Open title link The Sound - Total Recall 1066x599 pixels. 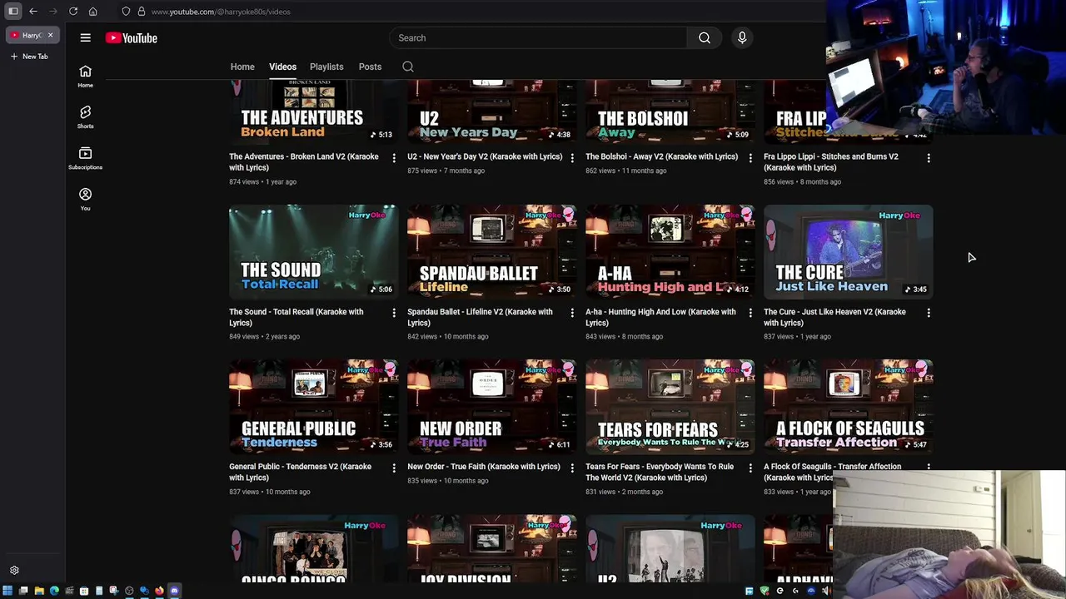296,317
